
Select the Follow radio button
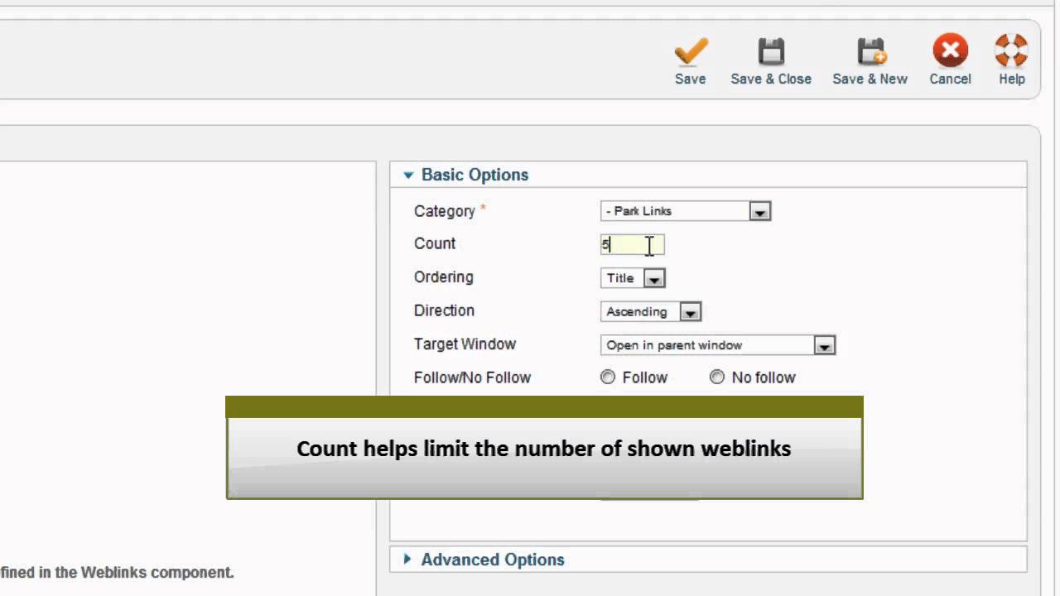(608, 377)
